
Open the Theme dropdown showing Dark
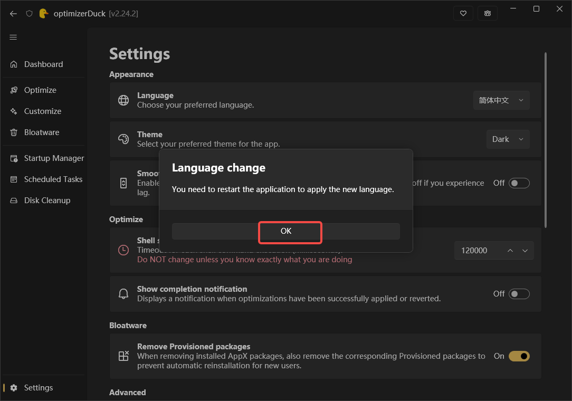point(508,139)
